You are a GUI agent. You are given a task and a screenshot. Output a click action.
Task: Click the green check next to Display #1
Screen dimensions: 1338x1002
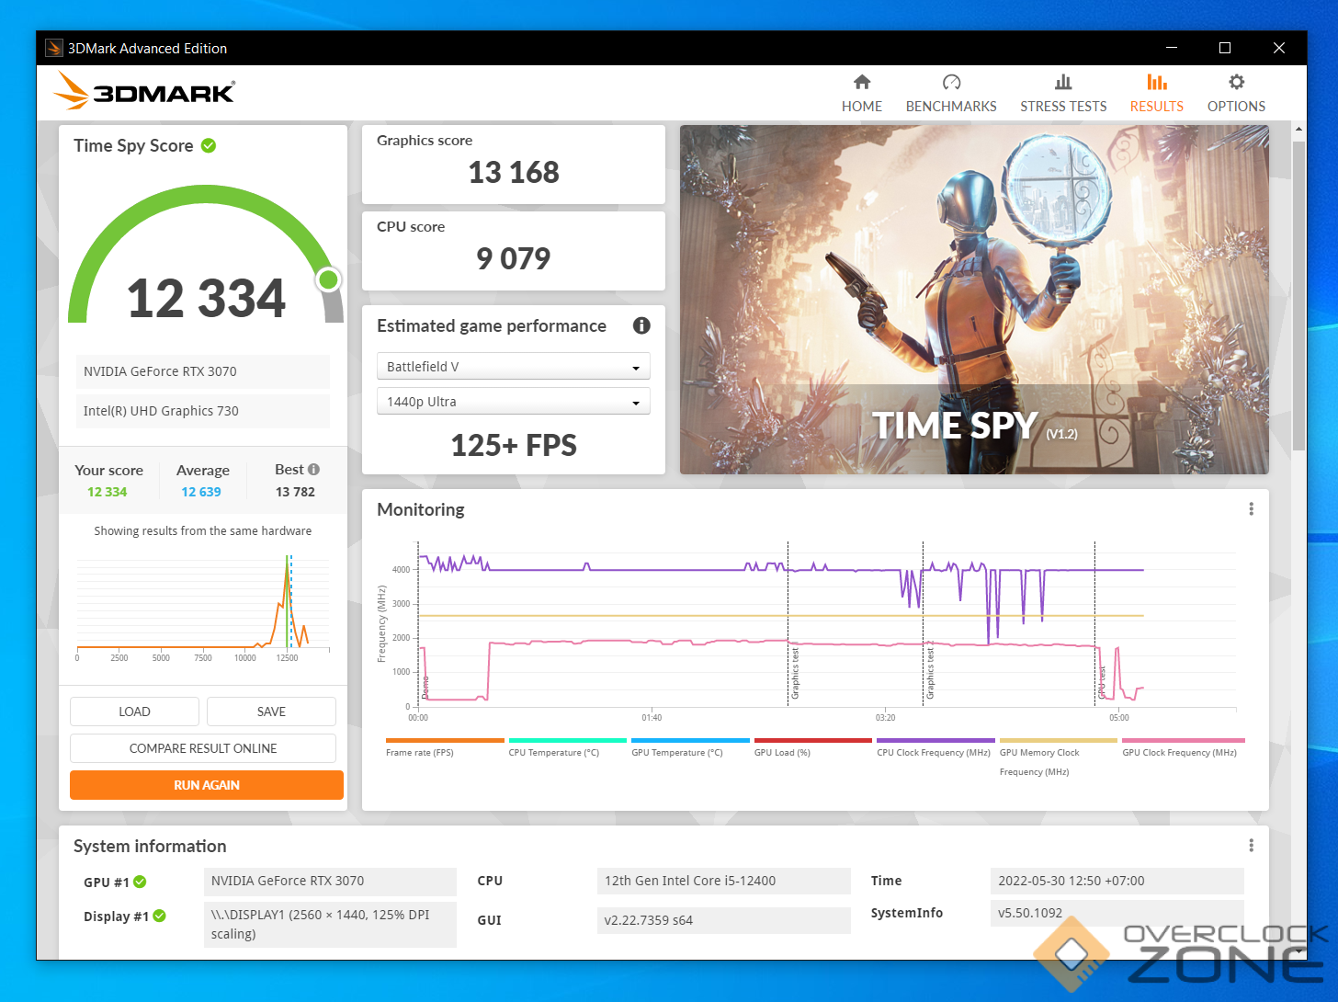pyautogui.click(x=160, y=916)
